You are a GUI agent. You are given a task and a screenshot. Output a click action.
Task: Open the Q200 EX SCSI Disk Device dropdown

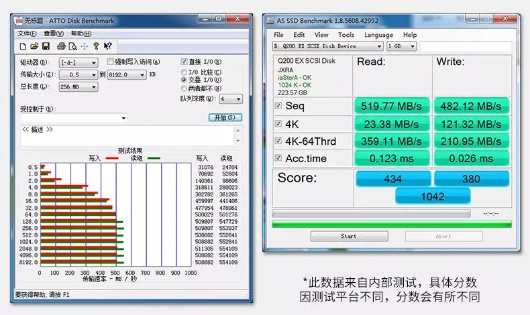click(x=327, y=46)
